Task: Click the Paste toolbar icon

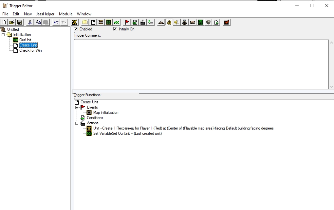Action: tap(46, 22)
